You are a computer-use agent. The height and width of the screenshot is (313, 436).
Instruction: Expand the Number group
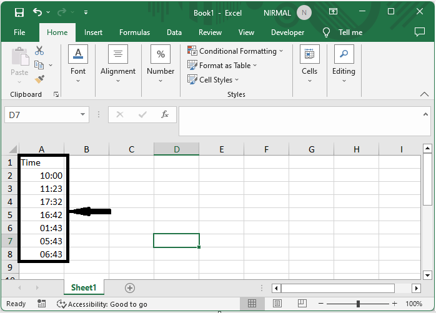click(x=161, y=64)
